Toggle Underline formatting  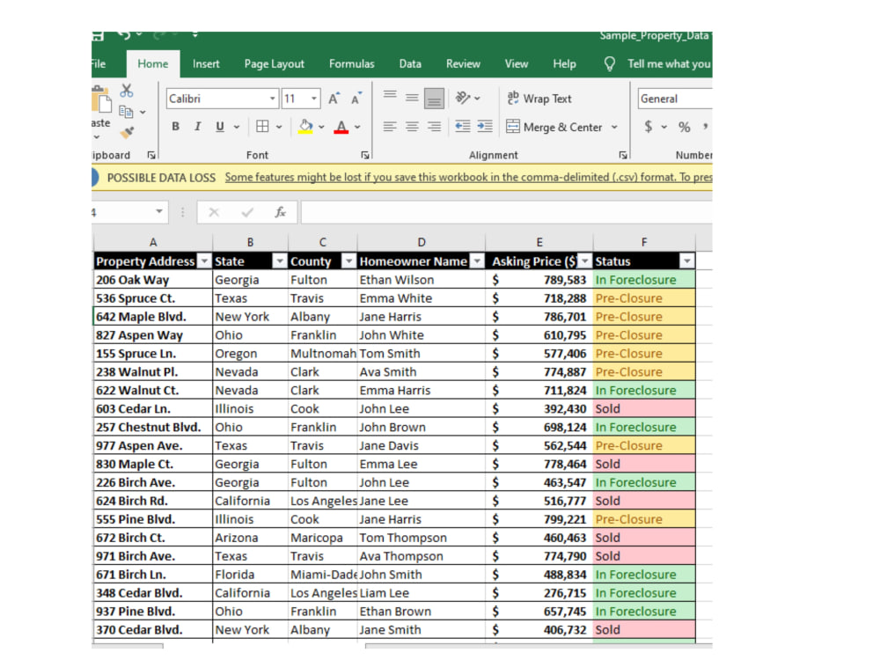pyautogui.click(x=220, y=127)
